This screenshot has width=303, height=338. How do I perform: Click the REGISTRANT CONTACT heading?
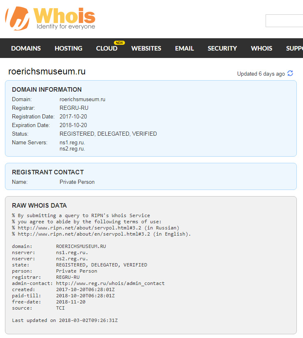click(48, 172)
